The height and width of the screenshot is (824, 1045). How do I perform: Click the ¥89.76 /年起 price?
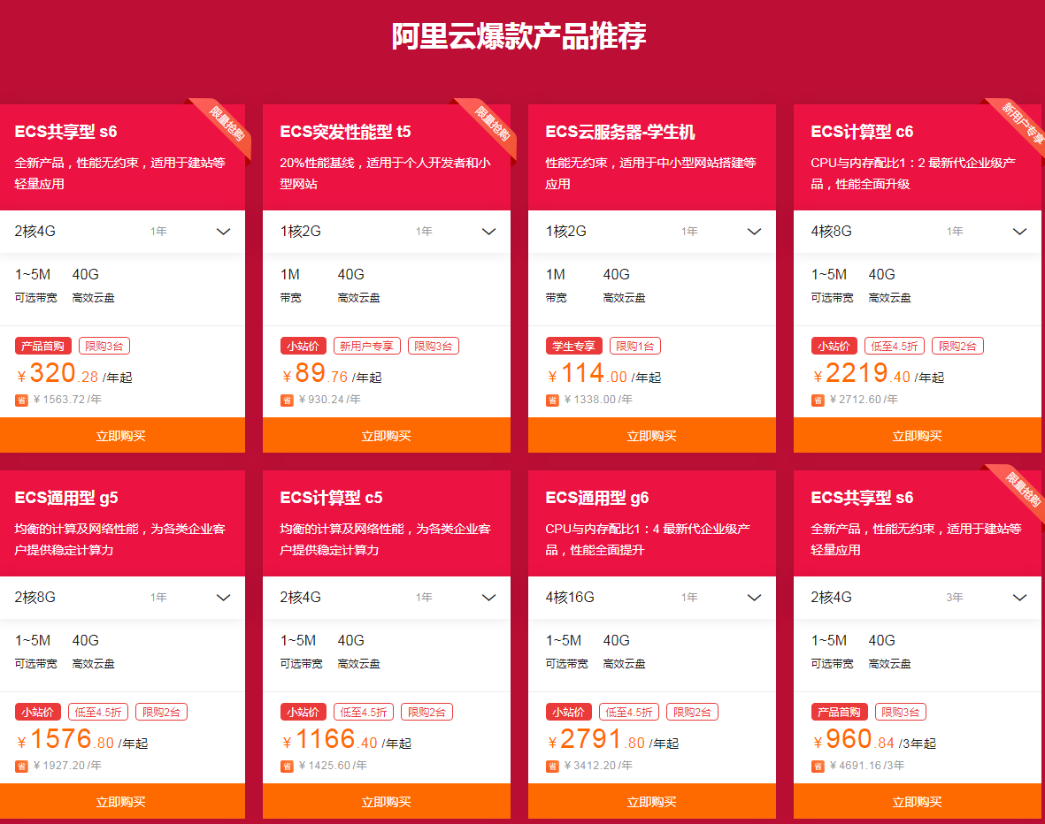click(331, 374)
